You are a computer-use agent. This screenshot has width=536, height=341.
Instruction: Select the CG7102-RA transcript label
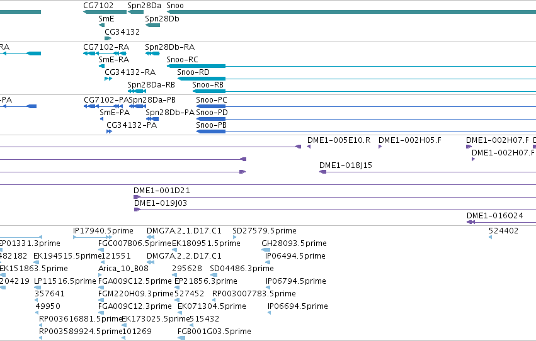(x=106, y=47)
